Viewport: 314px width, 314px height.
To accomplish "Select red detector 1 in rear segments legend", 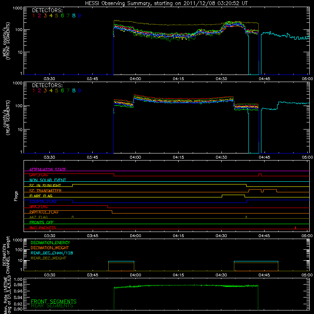I will point(34,91).
